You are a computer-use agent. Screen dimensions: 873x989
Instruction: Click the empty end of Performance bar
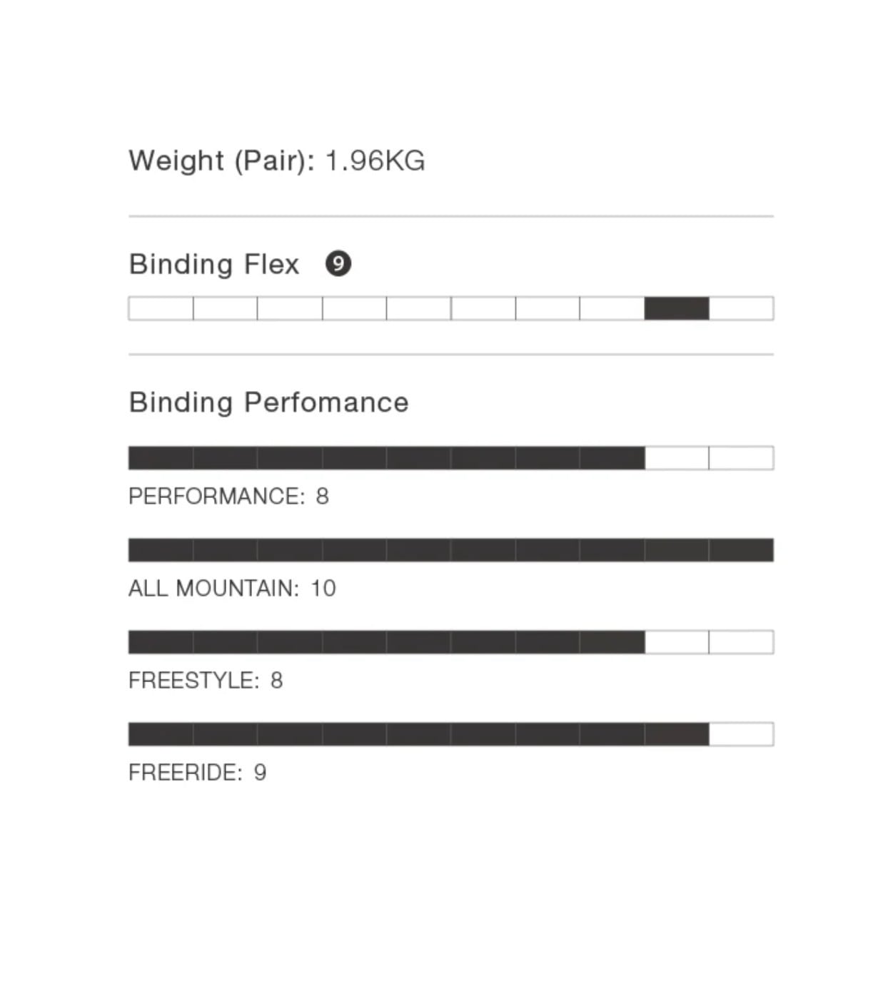click(710, 458)
